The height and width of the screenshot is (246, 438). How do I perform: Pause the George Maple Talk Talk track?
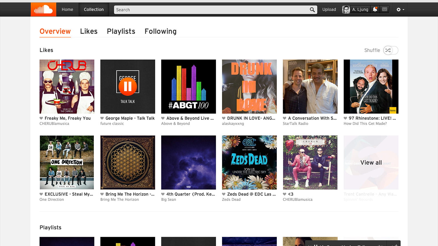click(x=128, y=86)
